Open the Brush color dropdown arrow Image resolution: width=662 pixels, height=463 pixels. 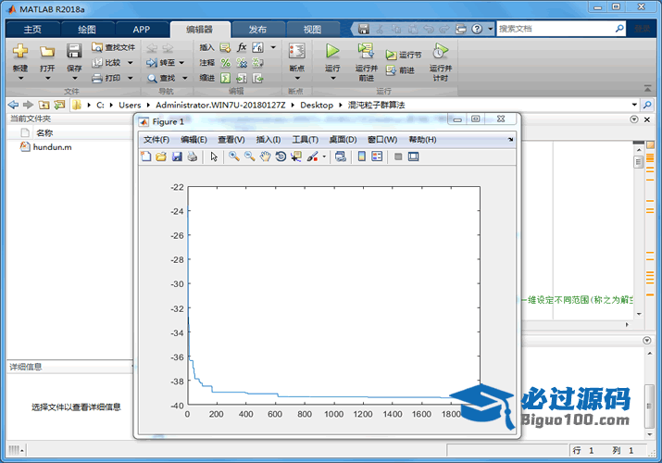(324, 156)
